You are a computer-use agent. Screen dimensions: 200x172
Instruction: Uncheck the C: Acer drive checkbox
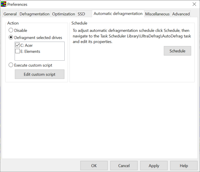point(17,45)
